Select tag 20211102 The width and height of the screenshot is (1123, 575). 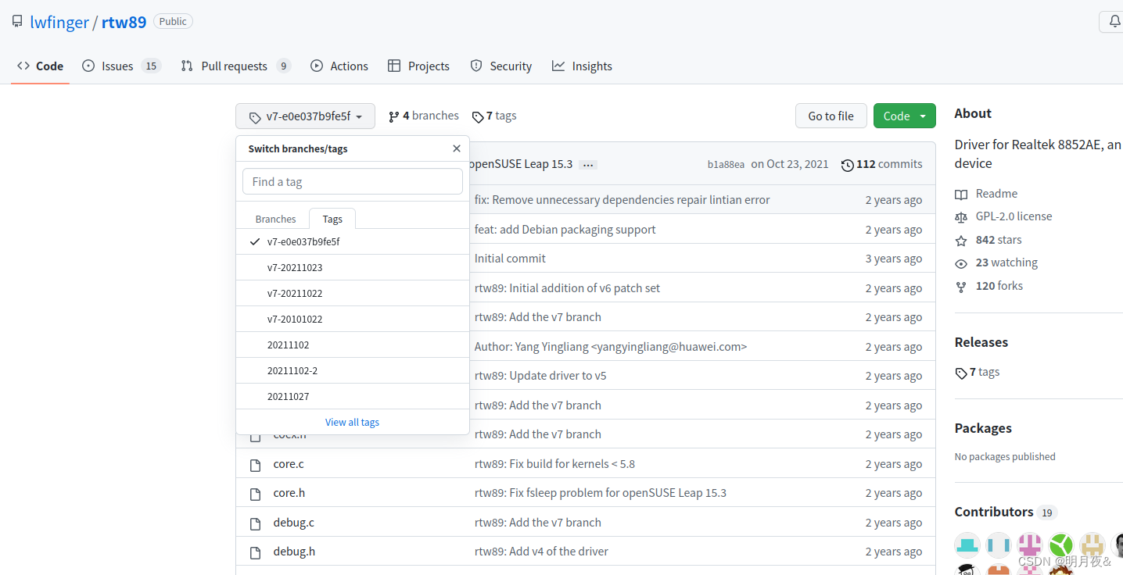[x=353, y=345]
